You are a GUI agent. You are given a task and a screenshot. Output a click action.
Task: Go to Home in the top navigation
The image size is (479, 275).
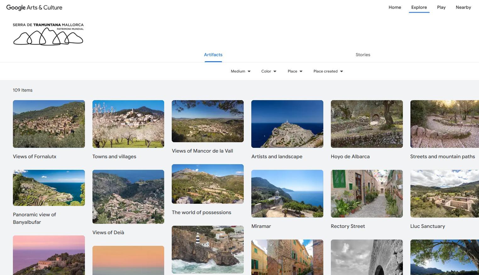[395, 7]
